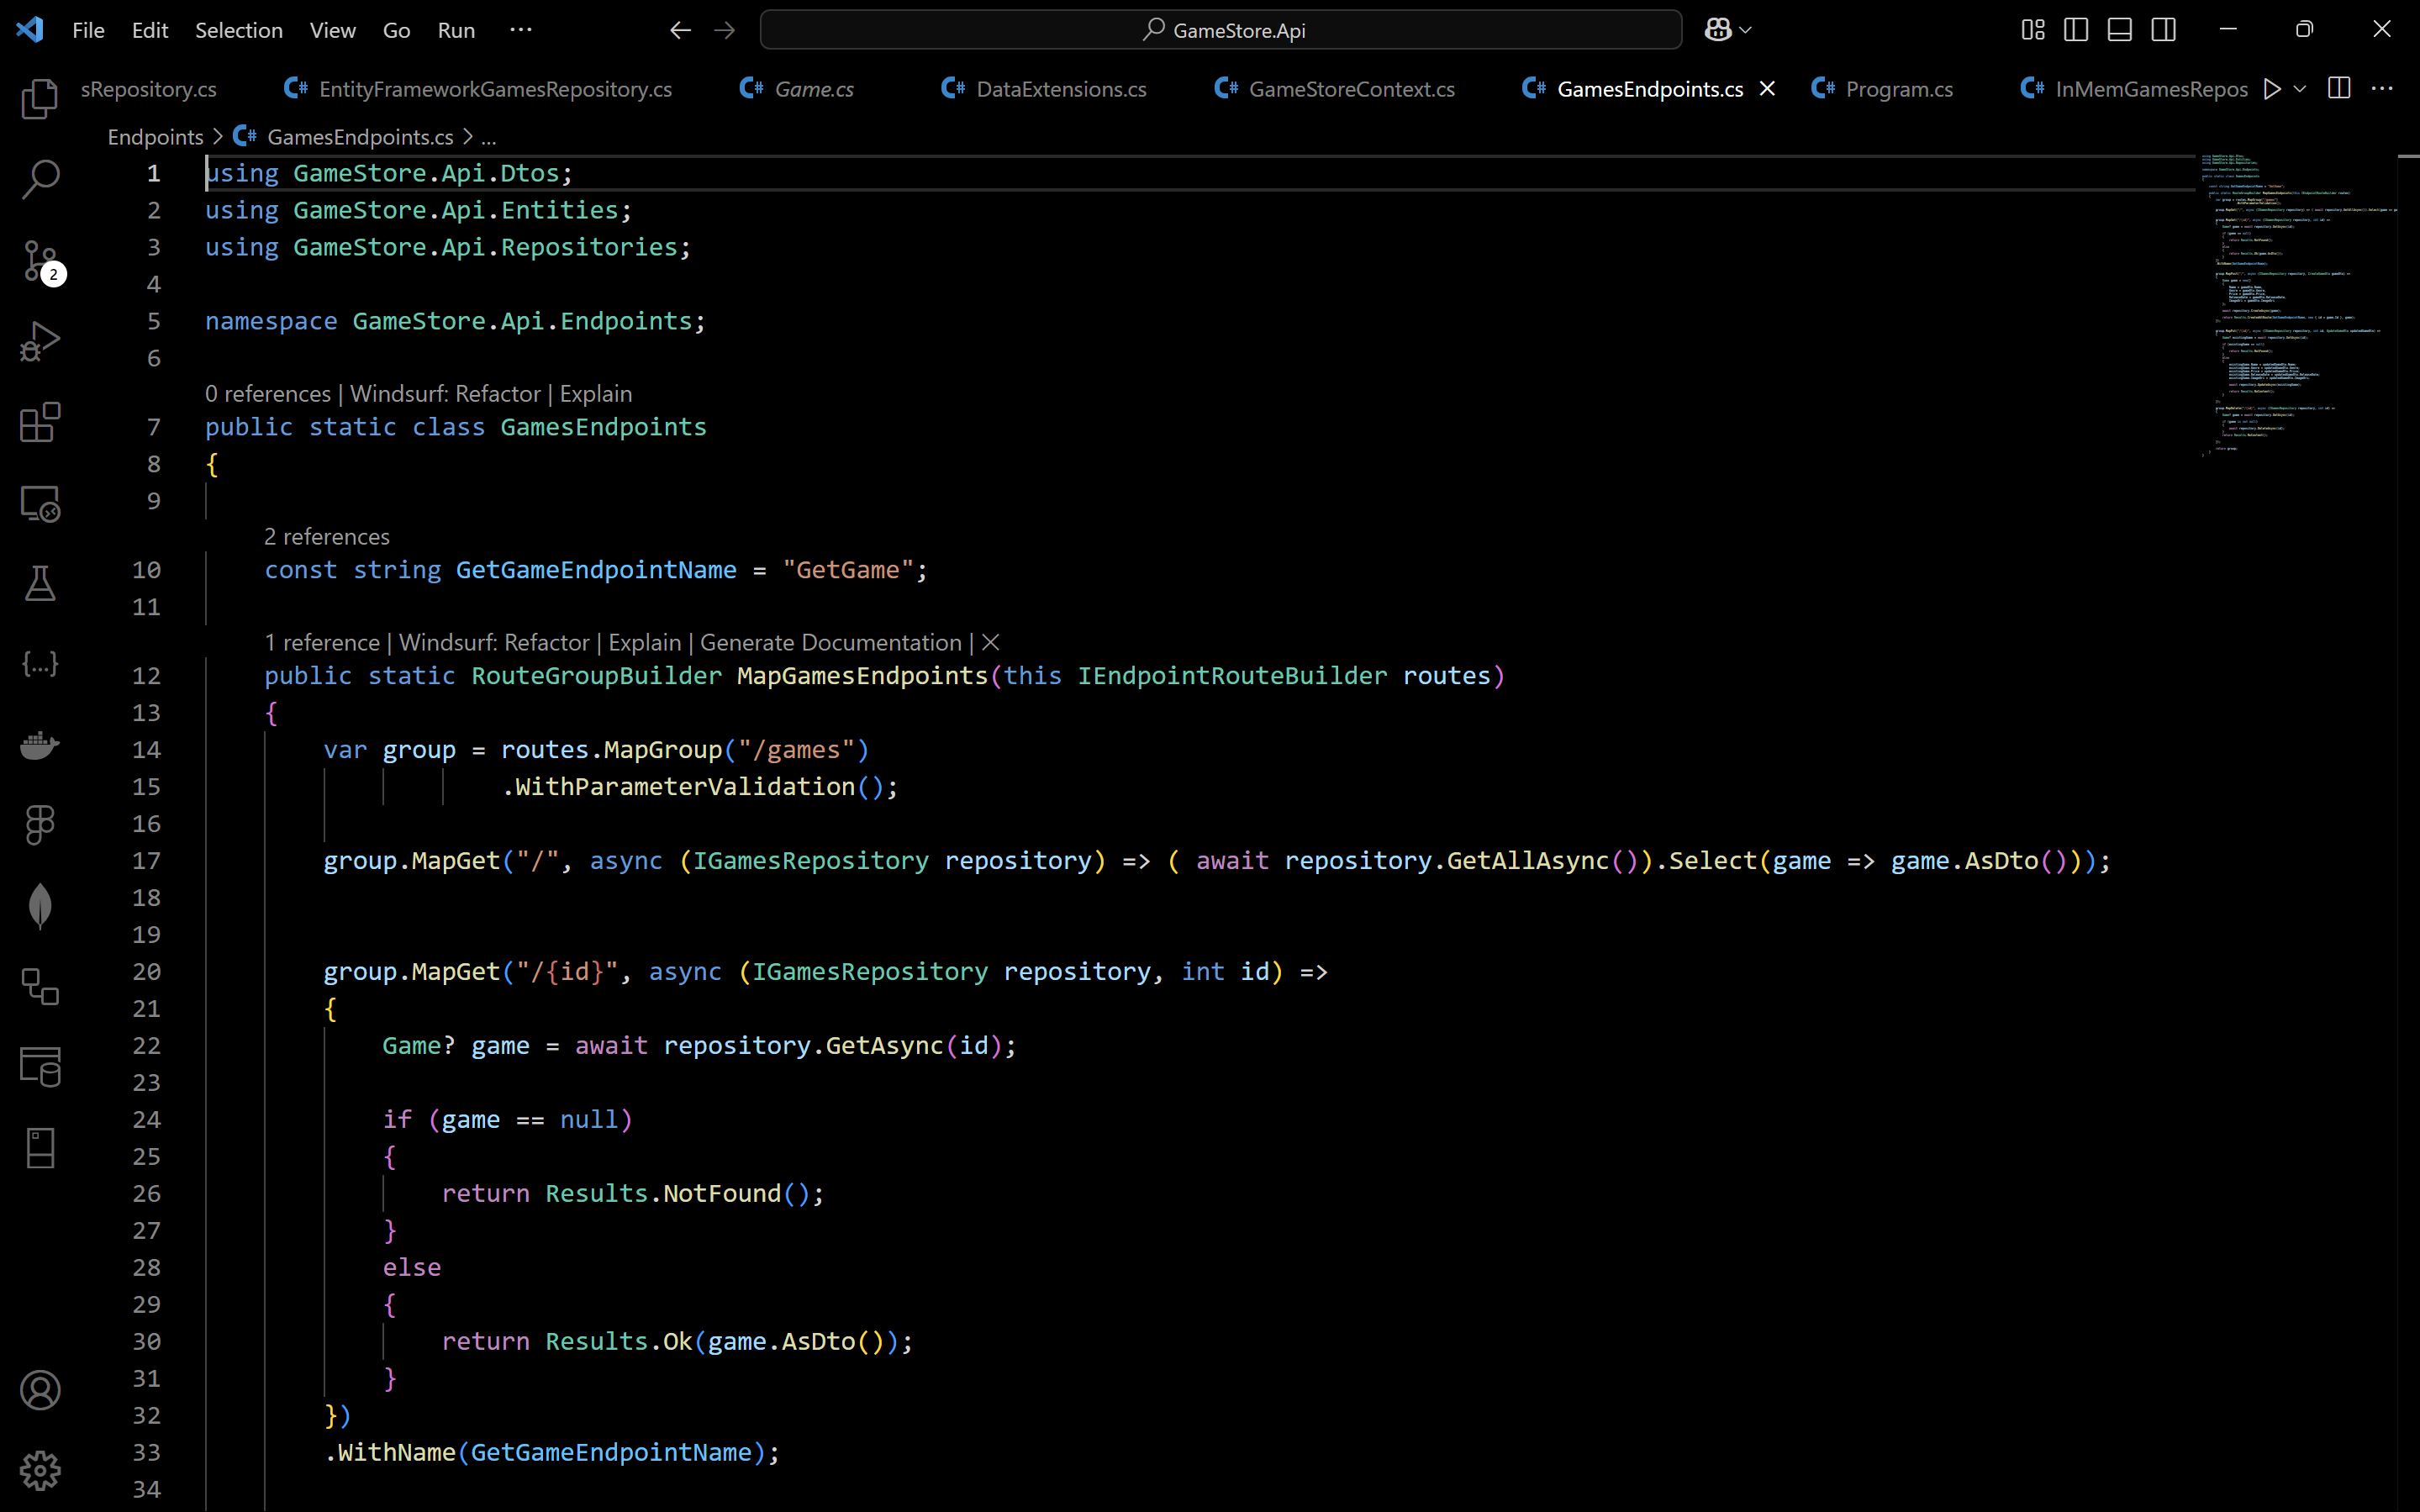Switch to the Program.cs tab
Viewport: 2420px width, 1512px height.
[x=1898, y=89]
